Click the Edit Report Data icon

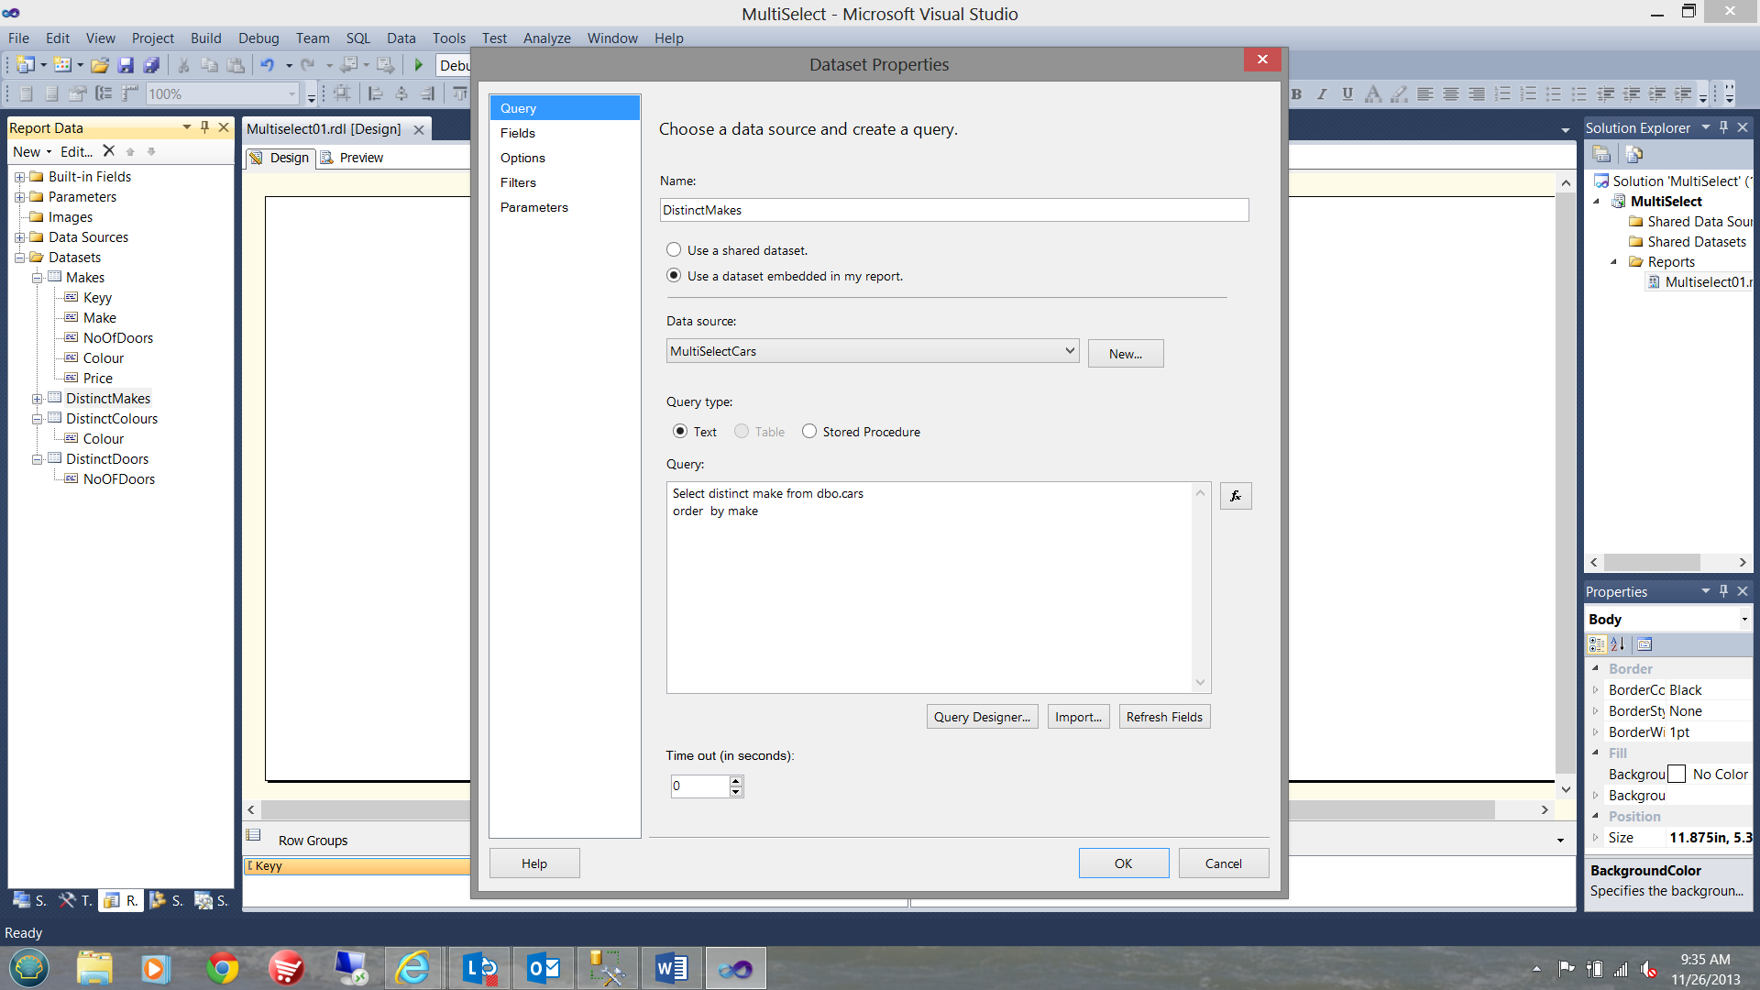tap(76, 150)
